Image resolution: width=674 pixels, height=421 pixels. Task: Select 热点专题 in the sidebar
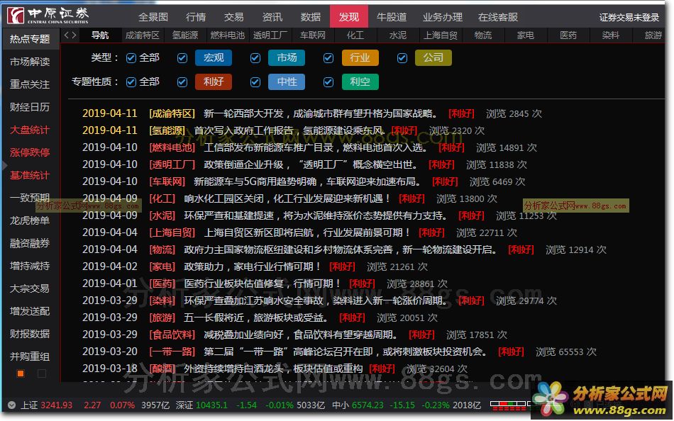[30, 39]
